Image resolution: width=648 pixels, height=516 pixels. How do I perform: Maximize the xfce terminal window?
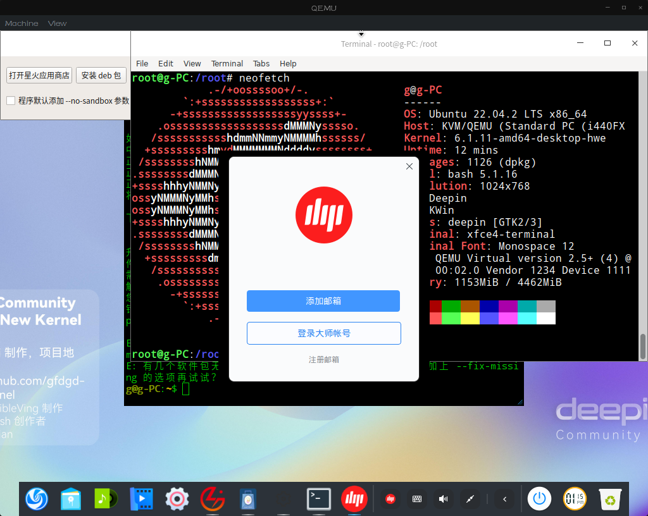point(607,43)
